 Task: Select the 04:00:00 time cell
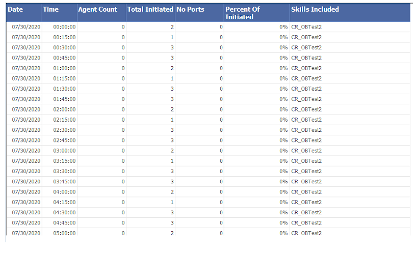click(x=60, y=192)
